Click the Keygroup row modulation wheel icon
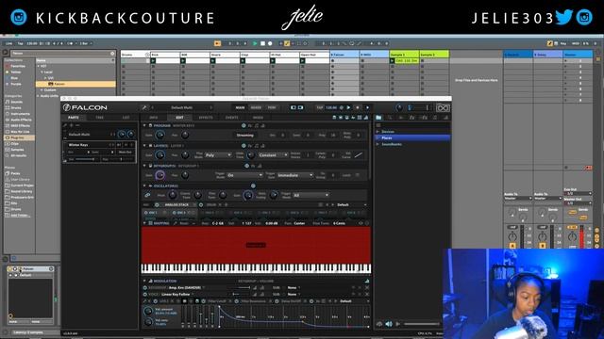 (246, 166)
